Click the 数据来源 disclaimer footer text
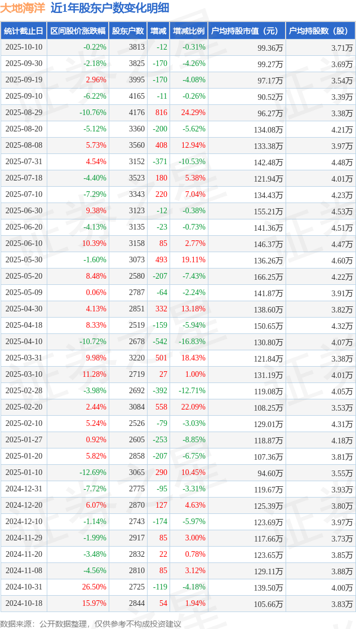Image resolution: width=356 pixels, height=629 pixels. click(x=91, y=623)
